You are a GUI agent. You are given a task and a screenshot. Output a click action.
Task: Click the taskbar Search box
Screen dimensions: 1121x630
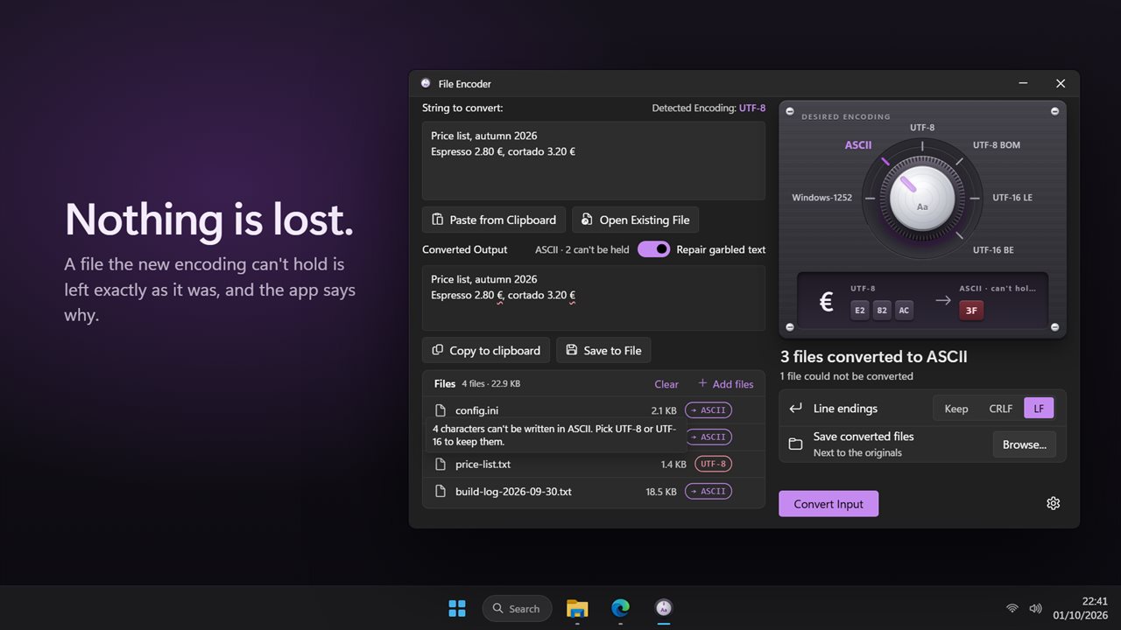pos(517,608)
